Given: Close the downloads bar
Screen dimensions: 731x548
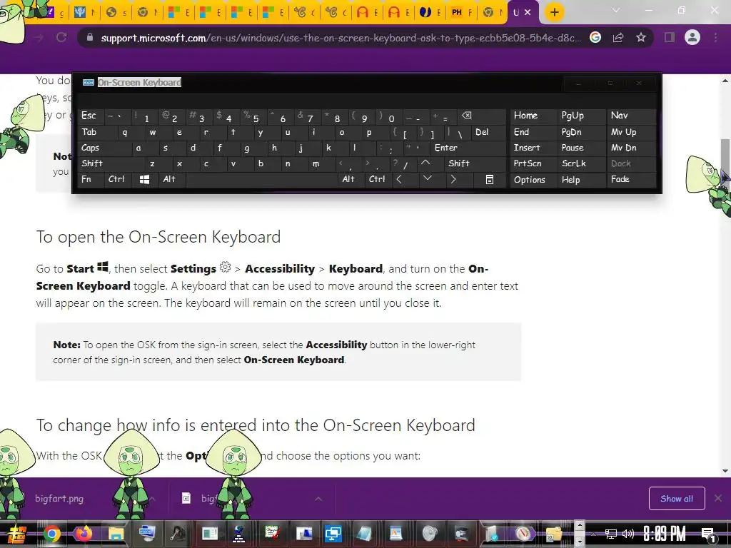Looking at the screenshot, I should 718,498.
